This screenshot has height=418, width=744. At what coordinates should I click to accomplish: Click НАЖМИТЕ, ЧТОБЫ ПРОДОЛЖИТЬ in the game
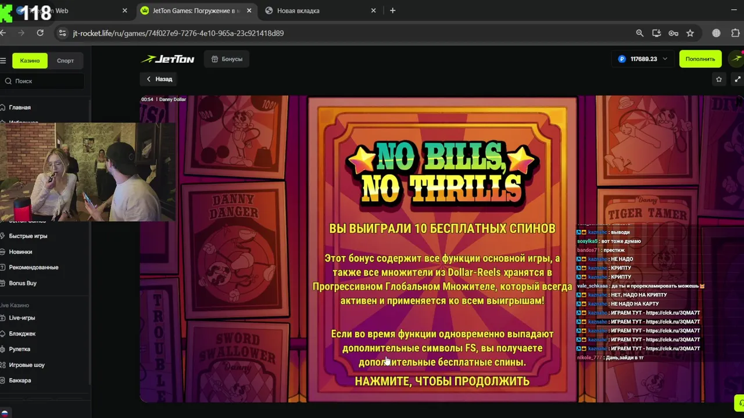pyautogui.click(x=442, y=381)
